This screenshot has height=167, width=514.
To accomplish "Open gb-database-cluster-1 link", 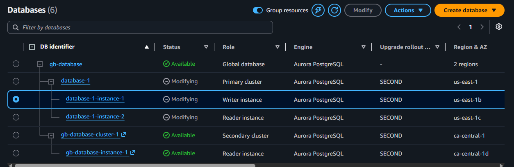I will [90, 134].
